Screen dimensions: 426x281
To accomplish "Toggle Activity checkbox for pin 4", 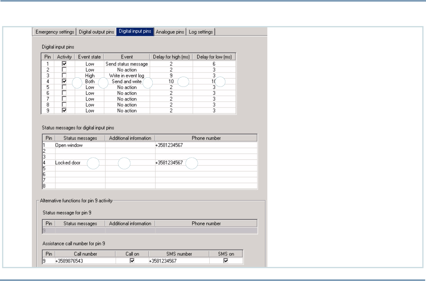I will 64,82.
